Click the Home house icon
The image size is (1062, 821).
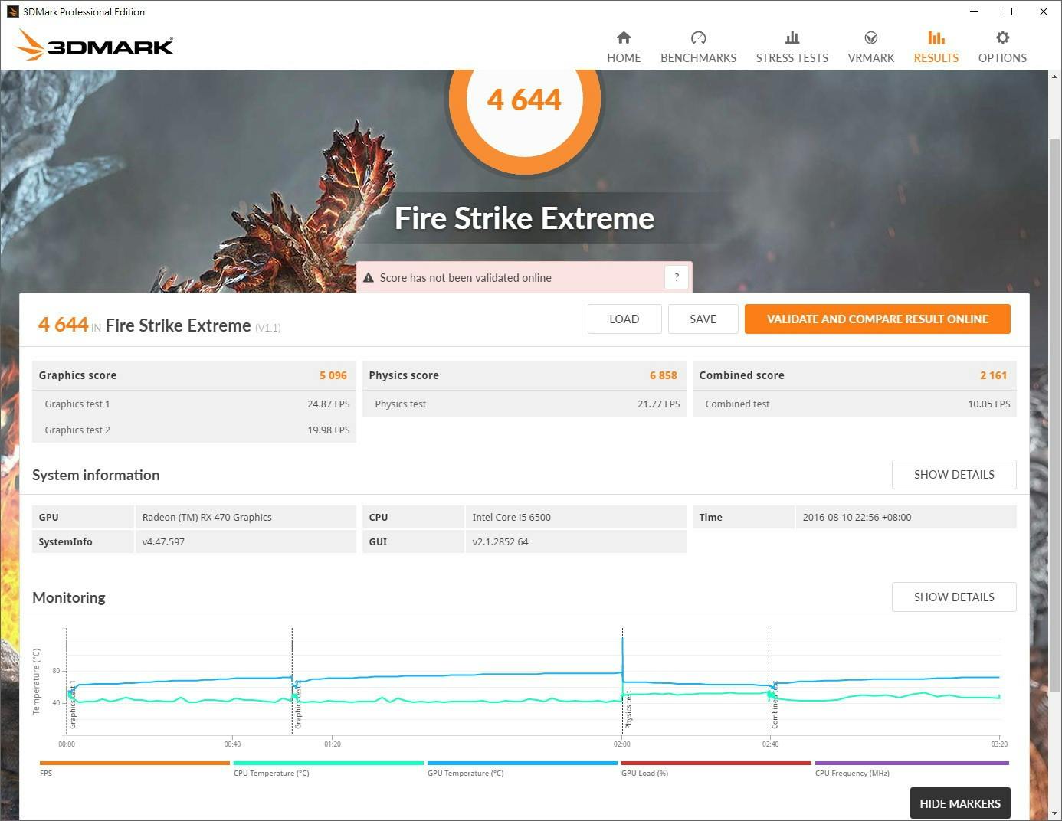pos(624,38)
